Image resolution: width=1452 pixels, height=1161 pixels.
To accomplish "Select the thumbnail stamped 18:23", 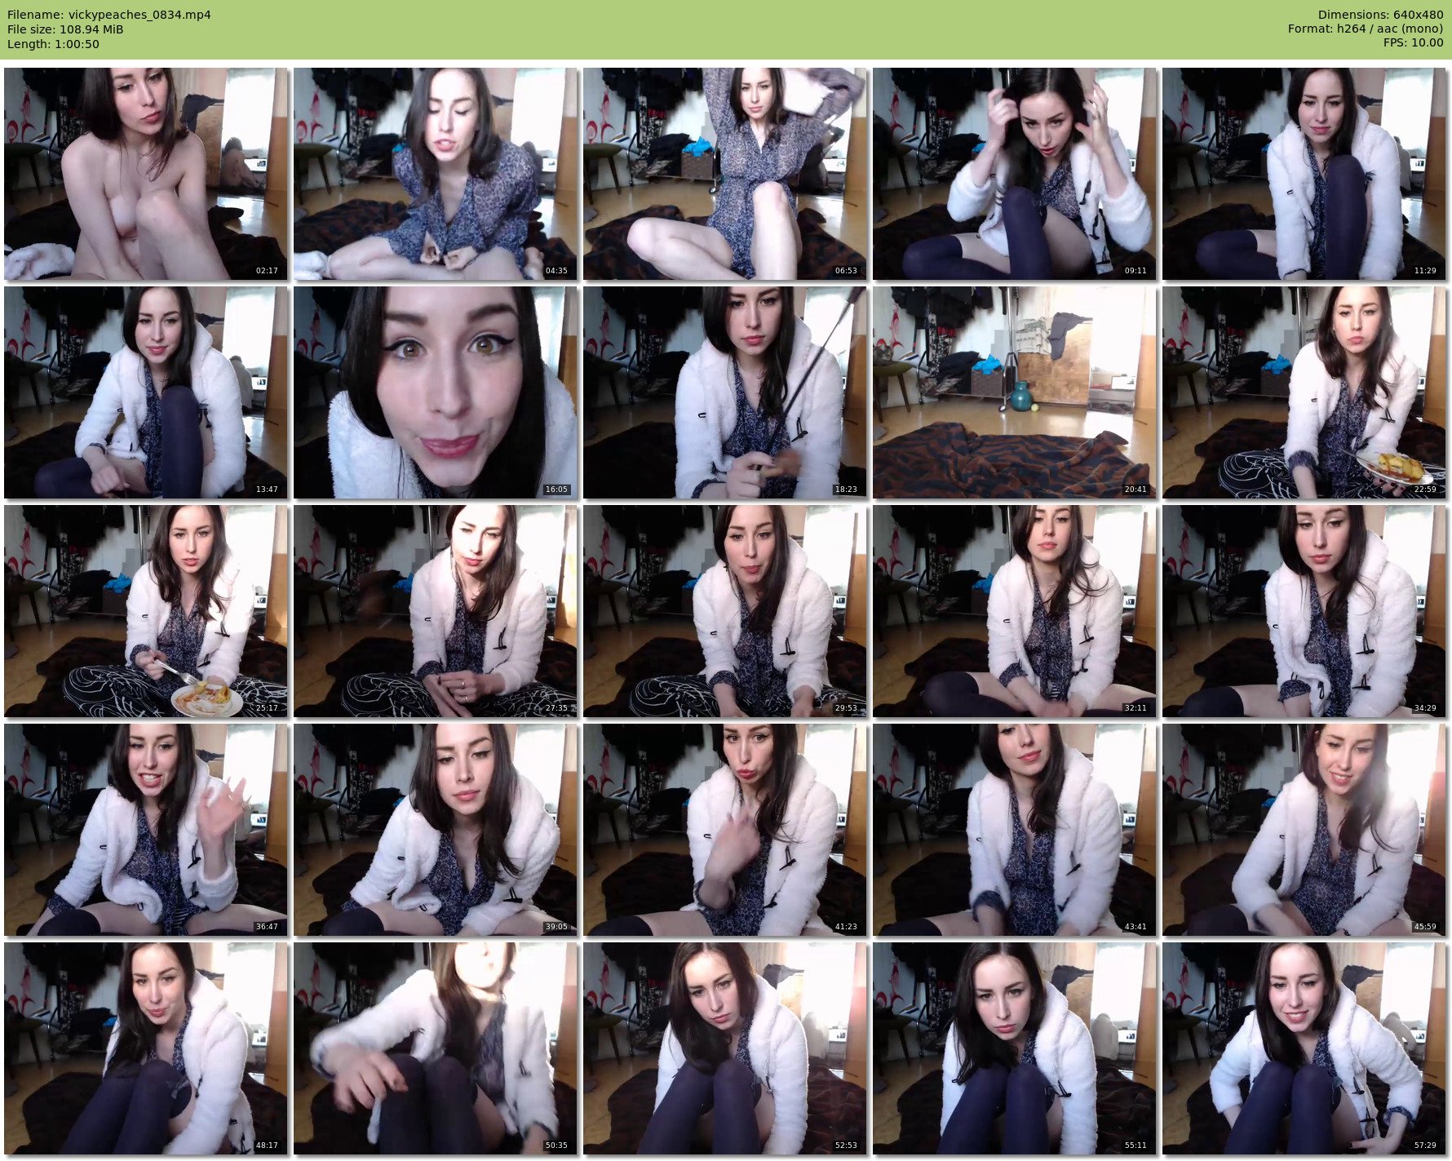I will tap(725, 392).
